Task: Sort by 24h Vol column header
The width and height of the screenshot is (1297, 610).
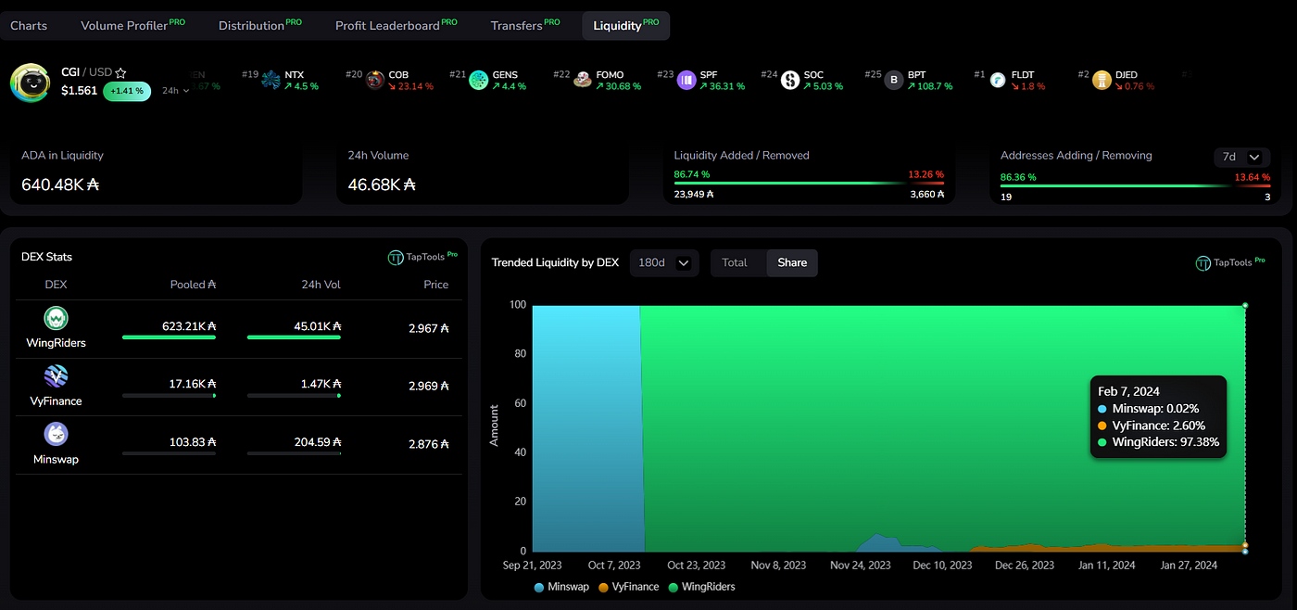Action: pyautogui.click(x=320, y=285)
